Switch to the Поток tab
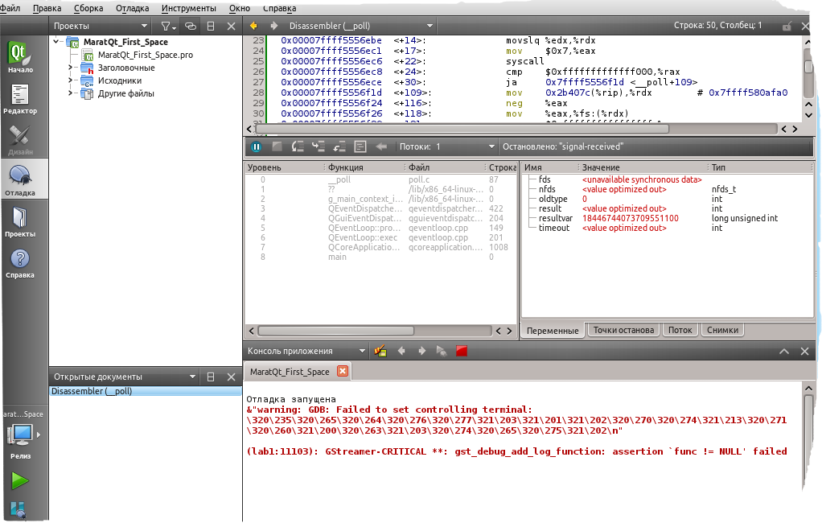 (x=680, y=330)
